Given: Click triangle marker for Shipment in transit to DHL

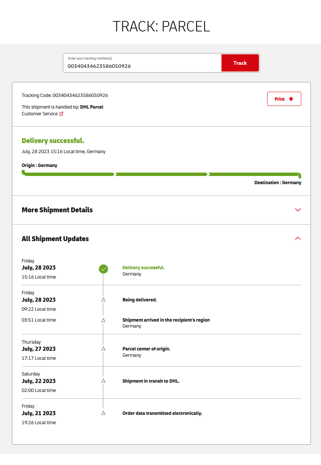Looking at the screenshot, I should tap(103, 381).
